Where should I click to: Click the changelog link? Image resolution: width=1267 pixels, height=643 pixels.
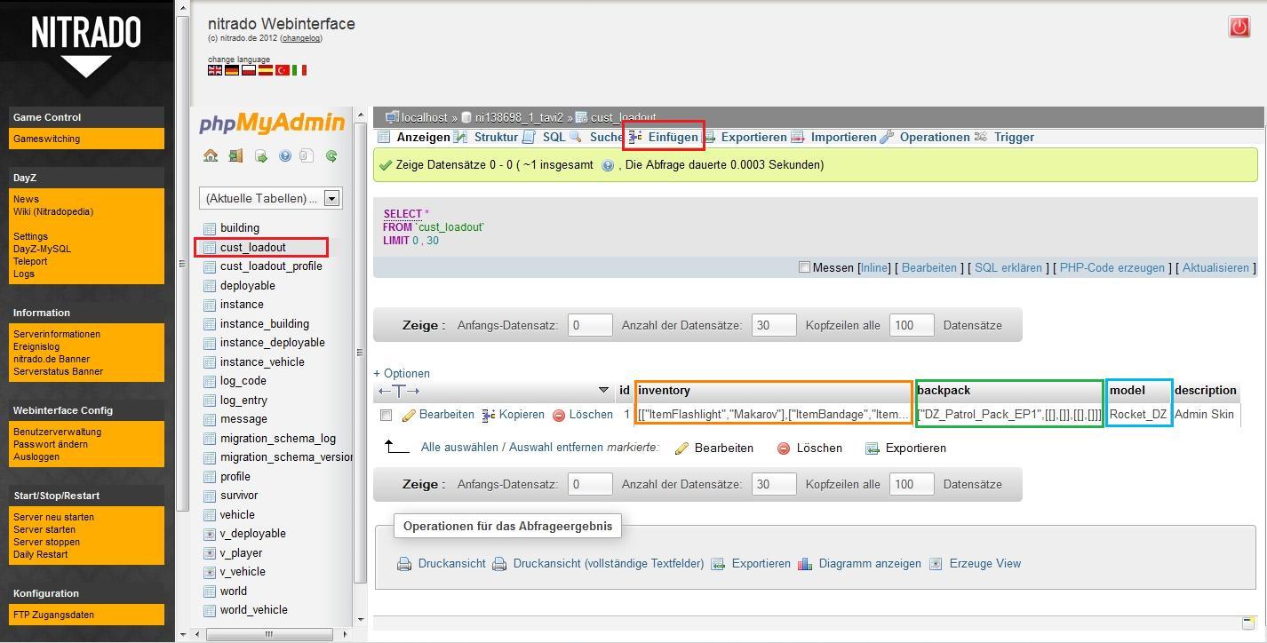[x=301, y=38]
